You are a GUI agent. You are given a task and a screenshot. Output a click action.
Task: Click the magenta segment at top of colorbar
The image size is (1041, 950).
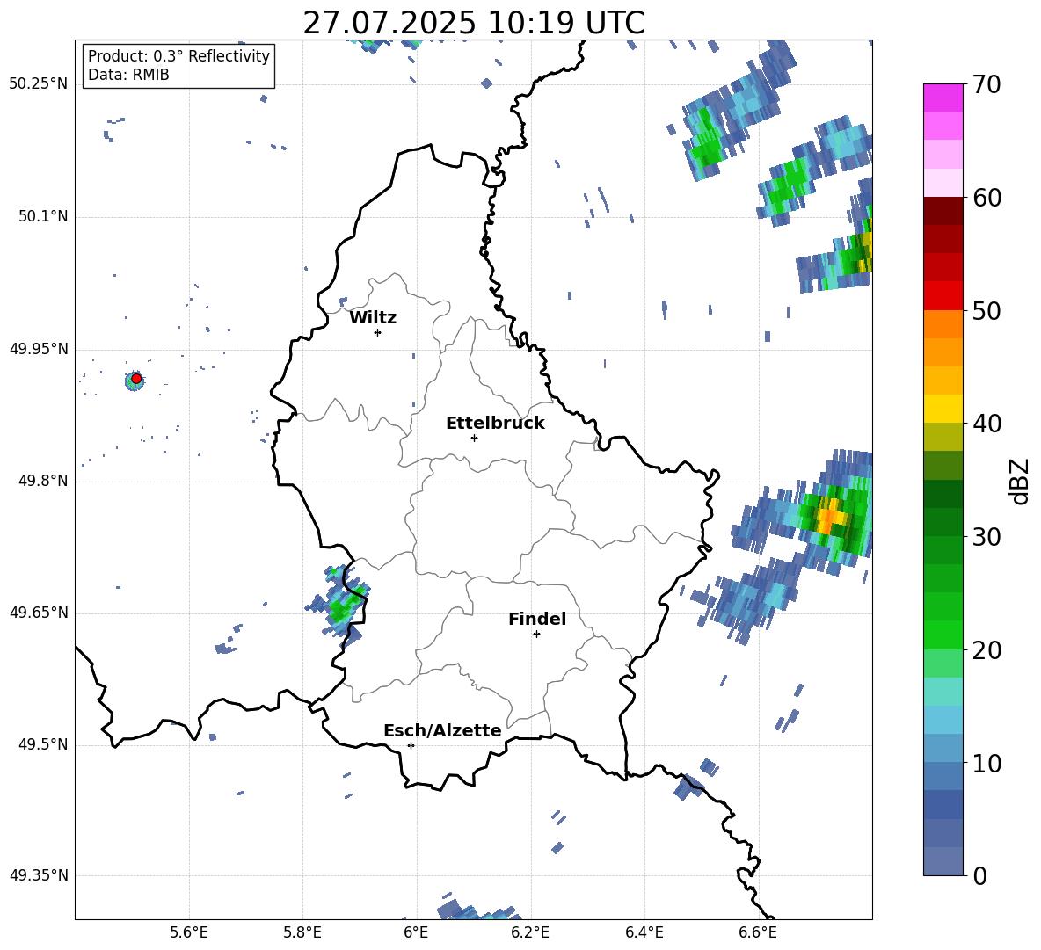pyautogui.click(x=943, y=98)
